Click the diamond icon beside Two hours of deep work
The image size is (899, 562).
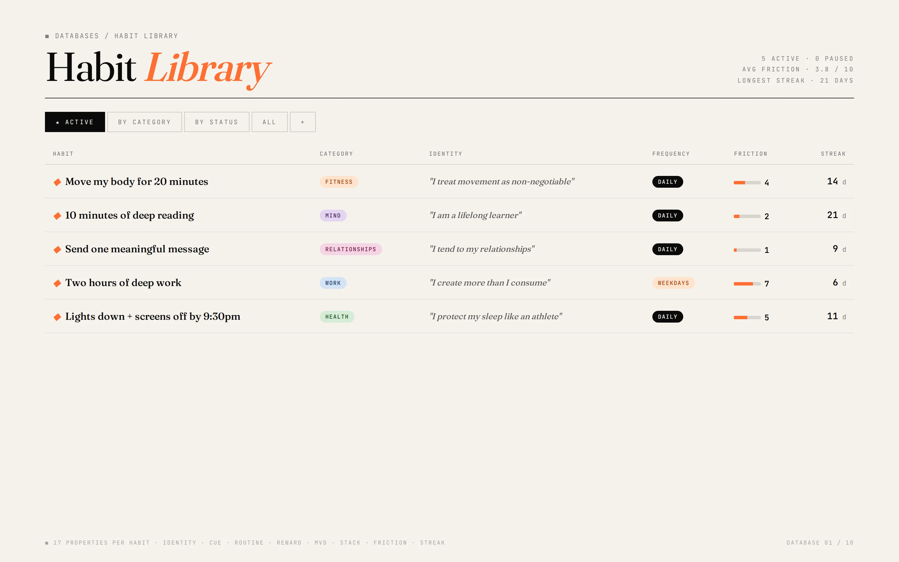click(x=57, y=283)
